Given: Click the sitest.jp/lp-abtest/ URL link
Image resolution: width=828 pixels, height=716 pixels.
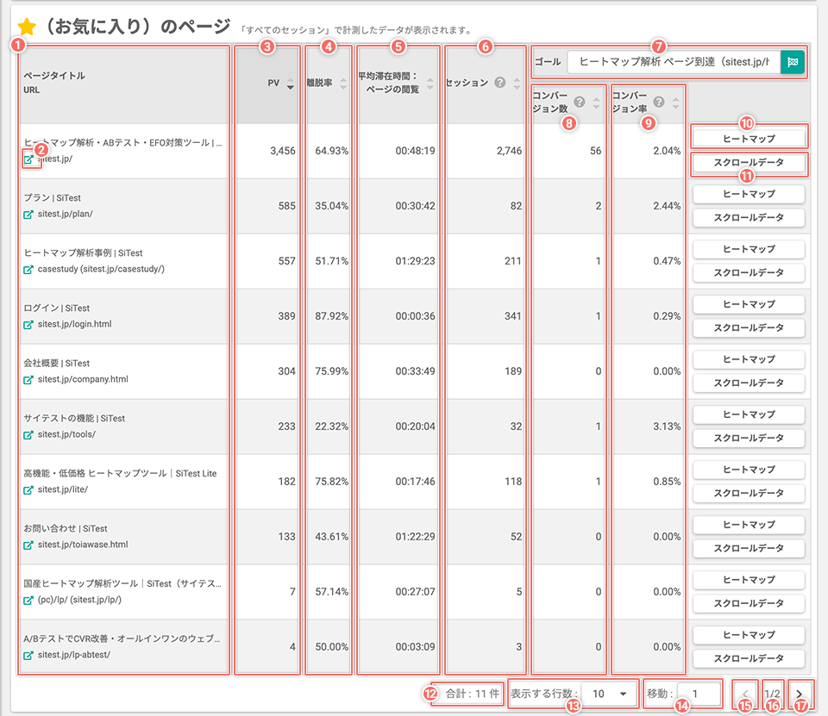Looking at the screenshot, I should point(74,656).
